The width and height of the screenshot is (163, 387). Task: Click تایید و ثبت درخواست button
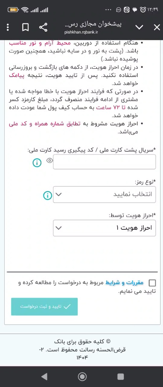tap(44, 306)
